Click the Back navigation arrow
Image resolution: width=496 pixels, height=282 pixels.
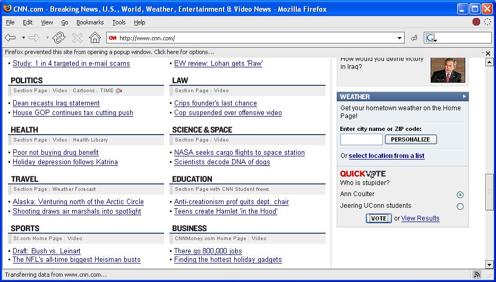pos(10,38)
